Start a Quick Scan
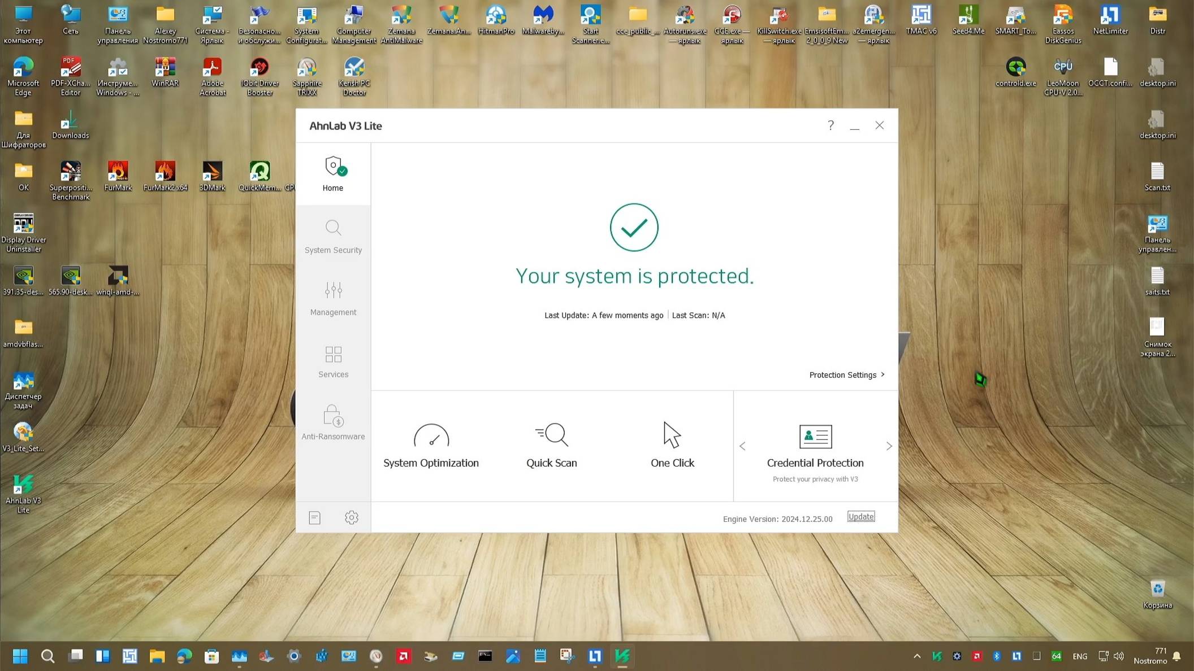Image resolution: width=1194 pixels, height=671 pixels. (551, 446)
